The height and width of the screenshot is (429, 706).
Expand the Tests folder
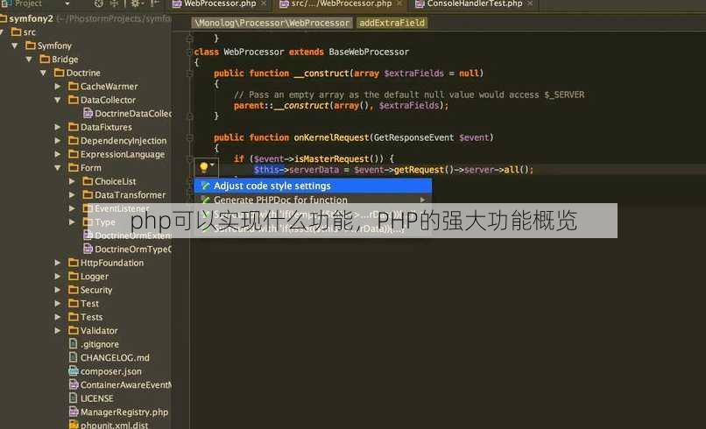pos(58,317)
